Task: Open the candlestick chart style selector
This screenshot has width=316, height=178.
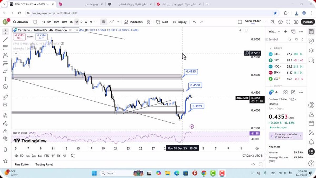Action: 104,22
